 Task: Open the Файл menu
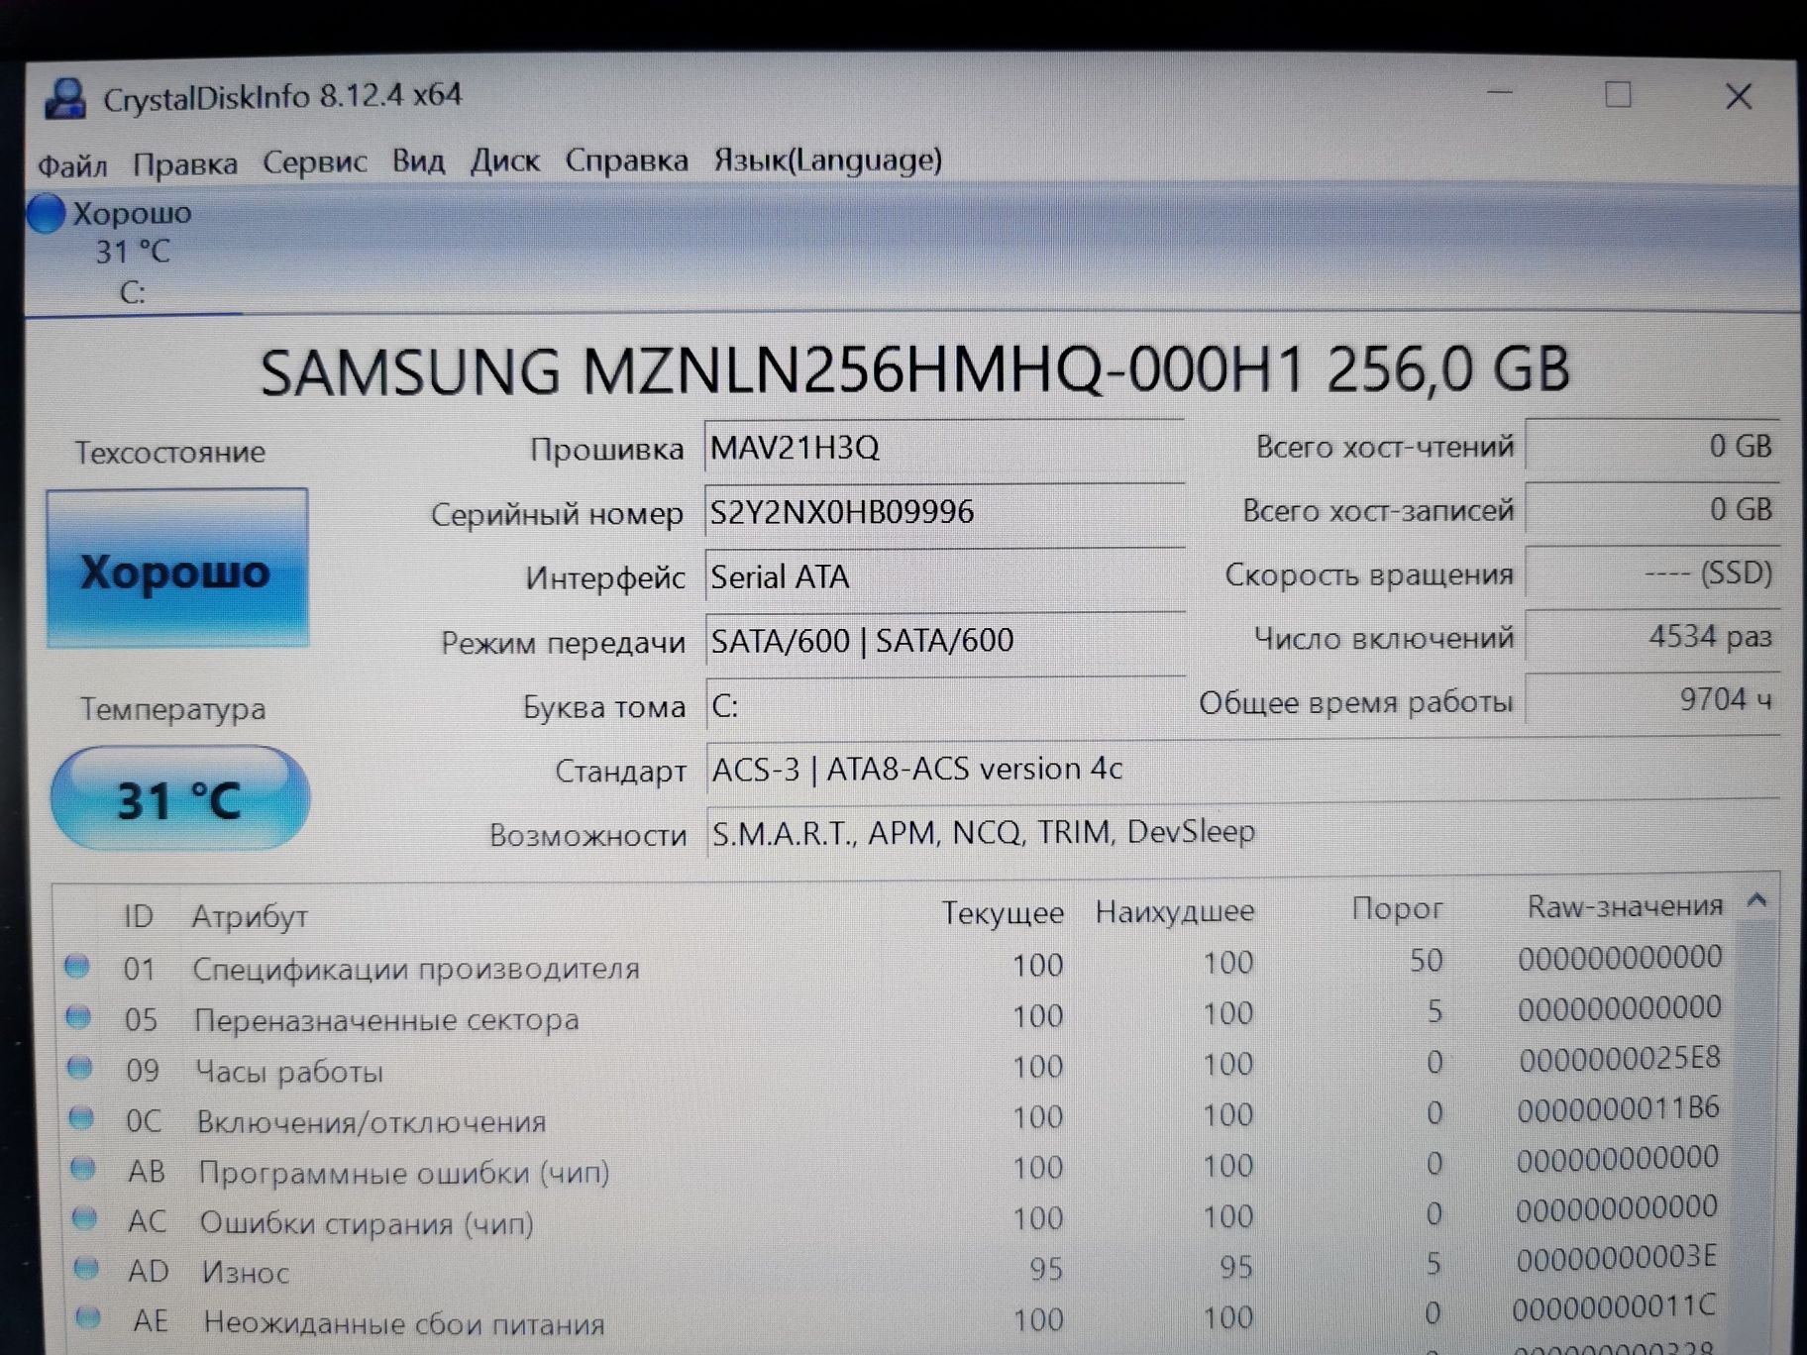point(72,164)
